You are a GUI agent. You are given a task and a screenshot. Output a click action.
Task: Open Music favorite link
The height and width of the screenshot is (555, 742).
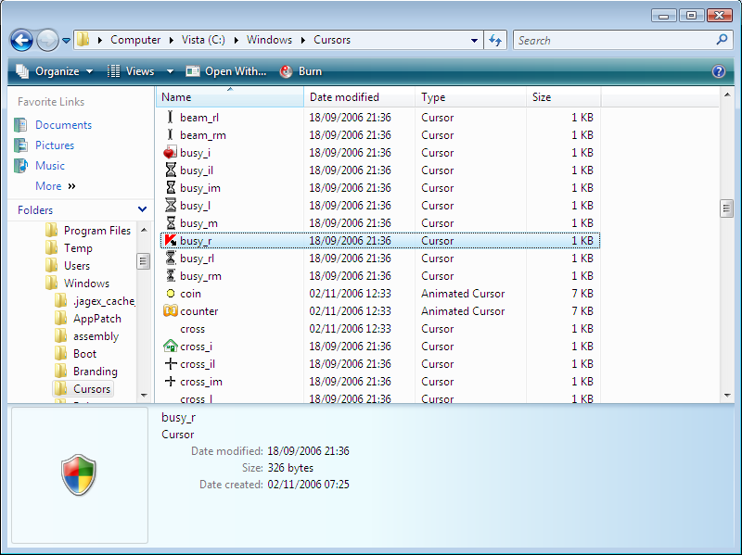50,166
